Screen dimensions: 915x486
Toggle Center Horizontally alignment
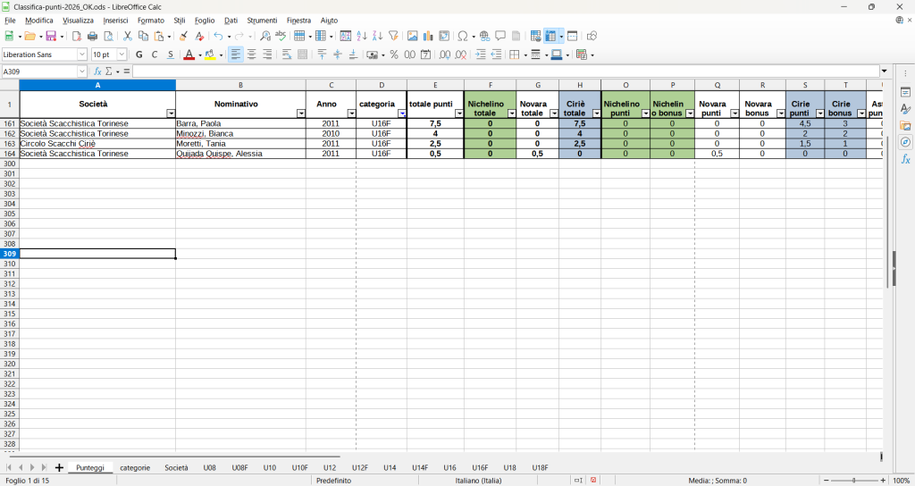[x=251, y=54]
